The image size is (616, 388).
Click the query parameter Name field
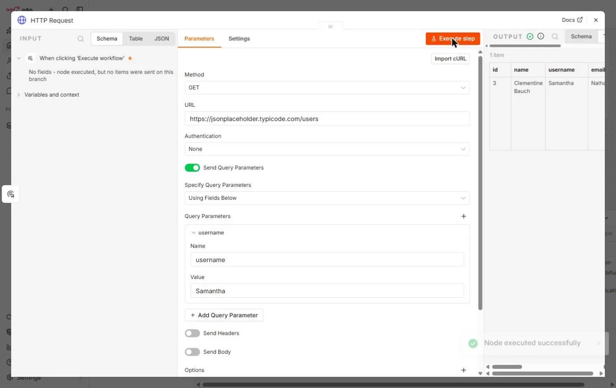point(327,260)
